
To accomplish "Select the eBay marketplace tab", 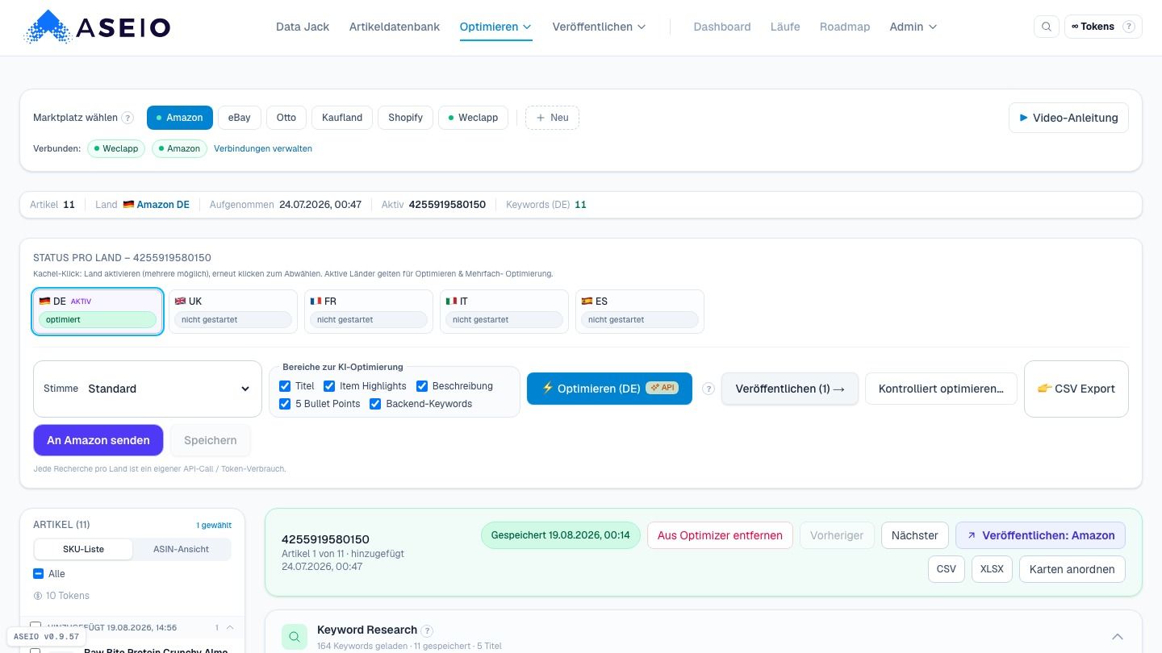I will pos(240,118).
